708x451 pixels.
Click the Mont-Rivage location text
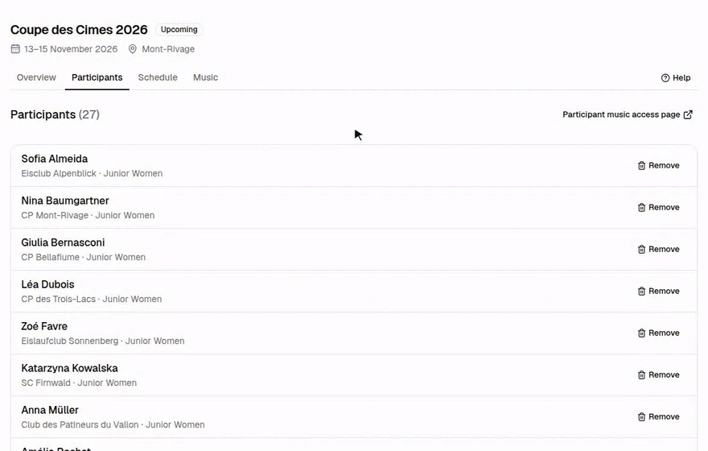168,49
